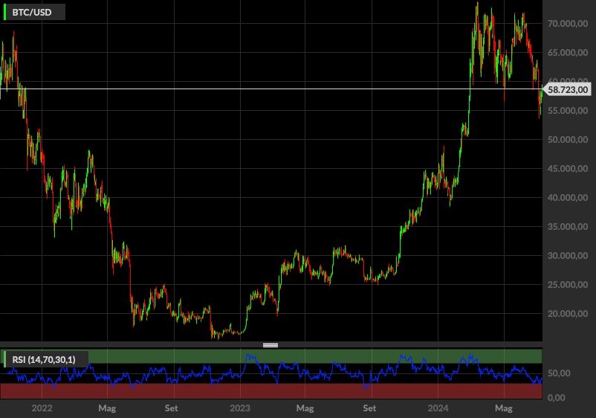Click the 2024 time axis label

click(438, 408)
